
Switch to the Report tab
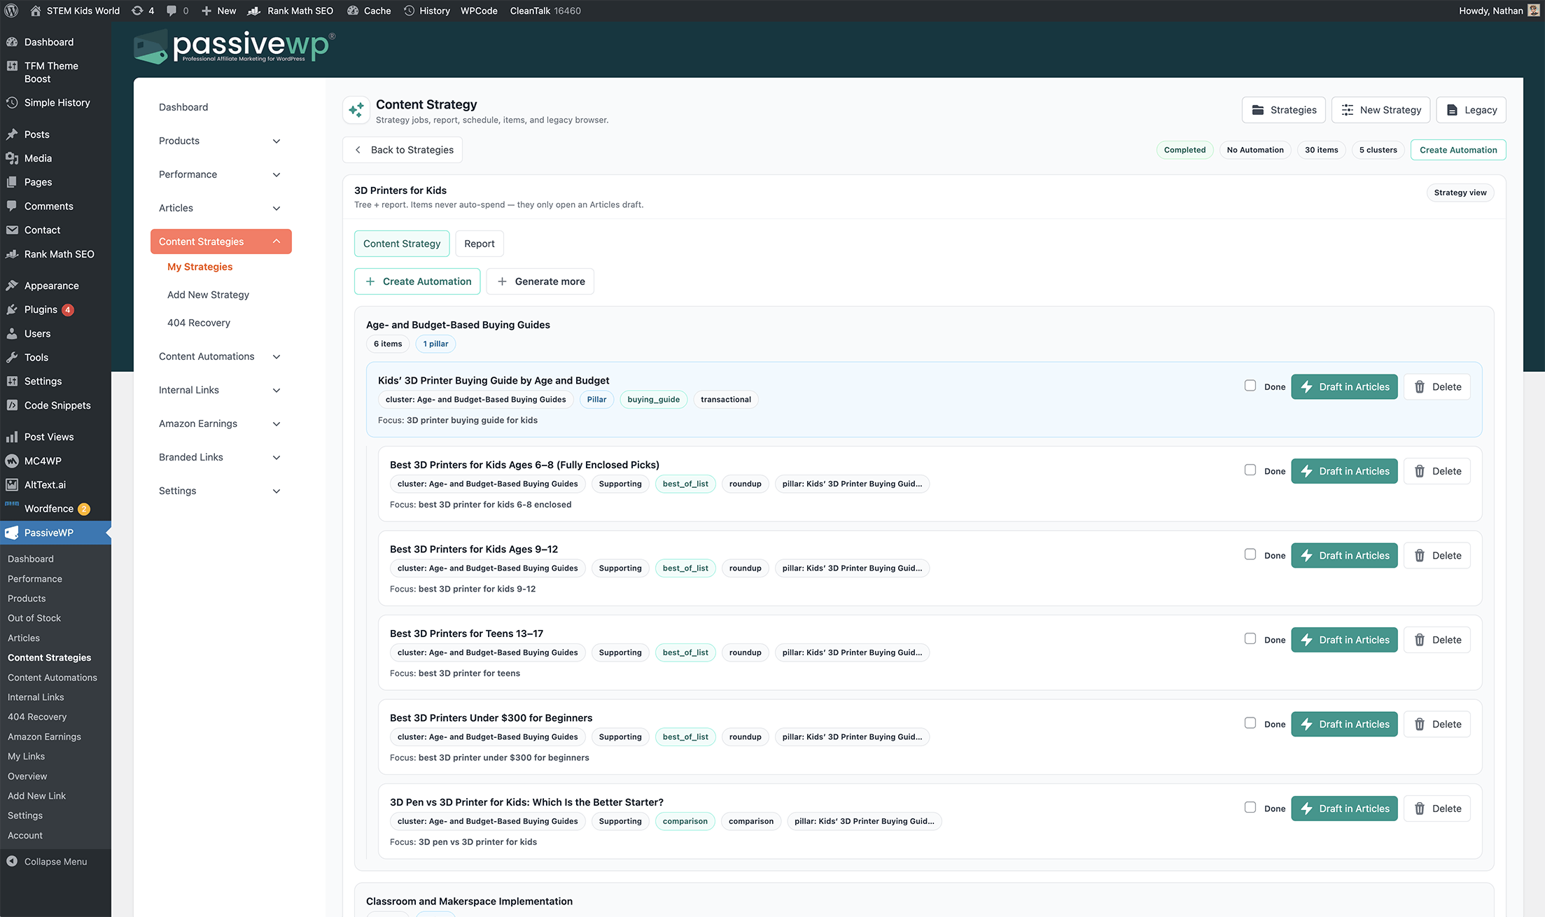click(x=479, y=243)
